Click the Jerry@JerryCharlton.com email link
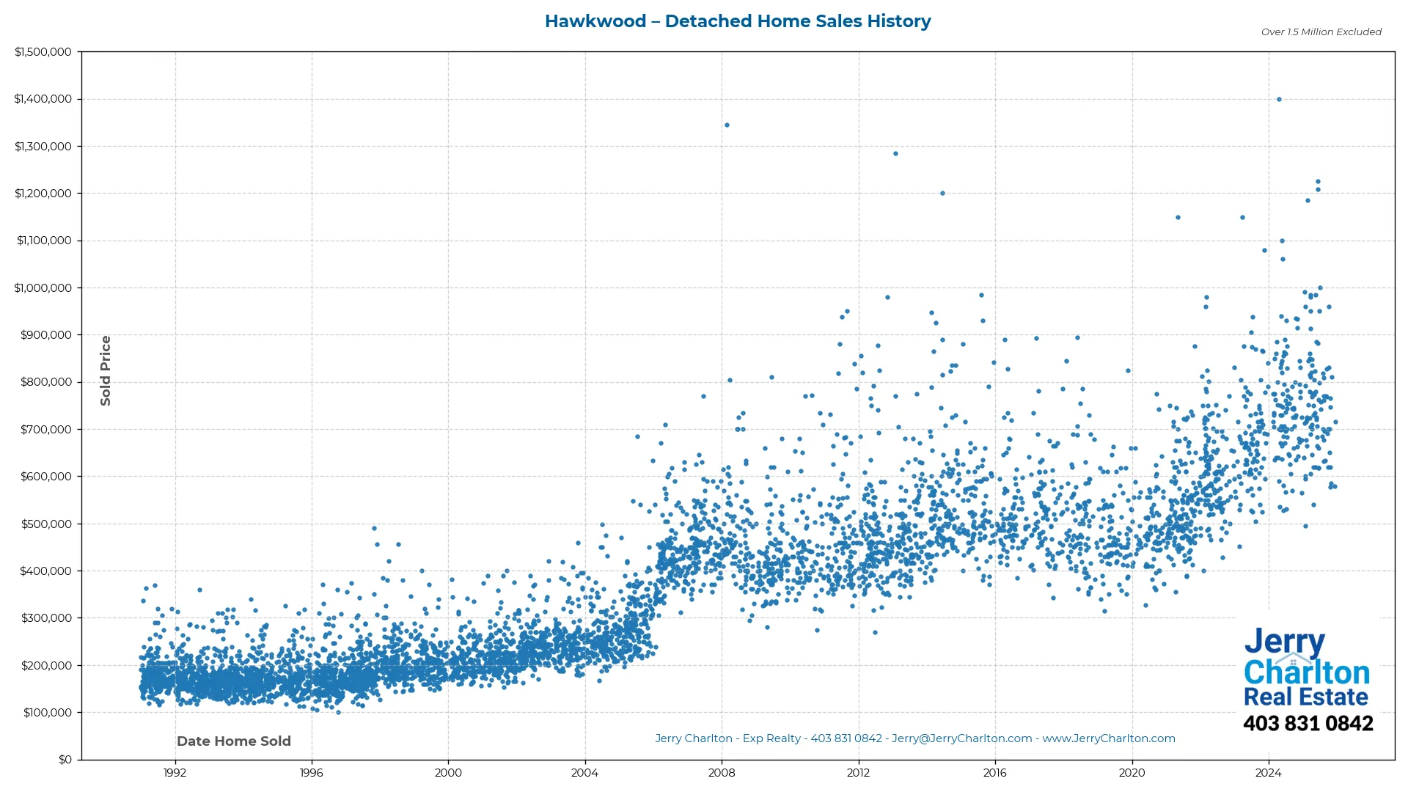Viewport: 1408px width, 792px height. 963,738
